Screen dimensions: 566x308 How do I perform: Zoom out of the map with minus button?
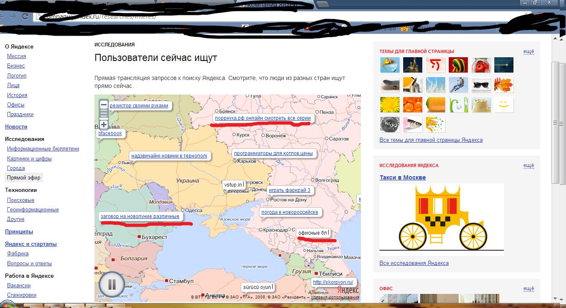coord(104,104)
